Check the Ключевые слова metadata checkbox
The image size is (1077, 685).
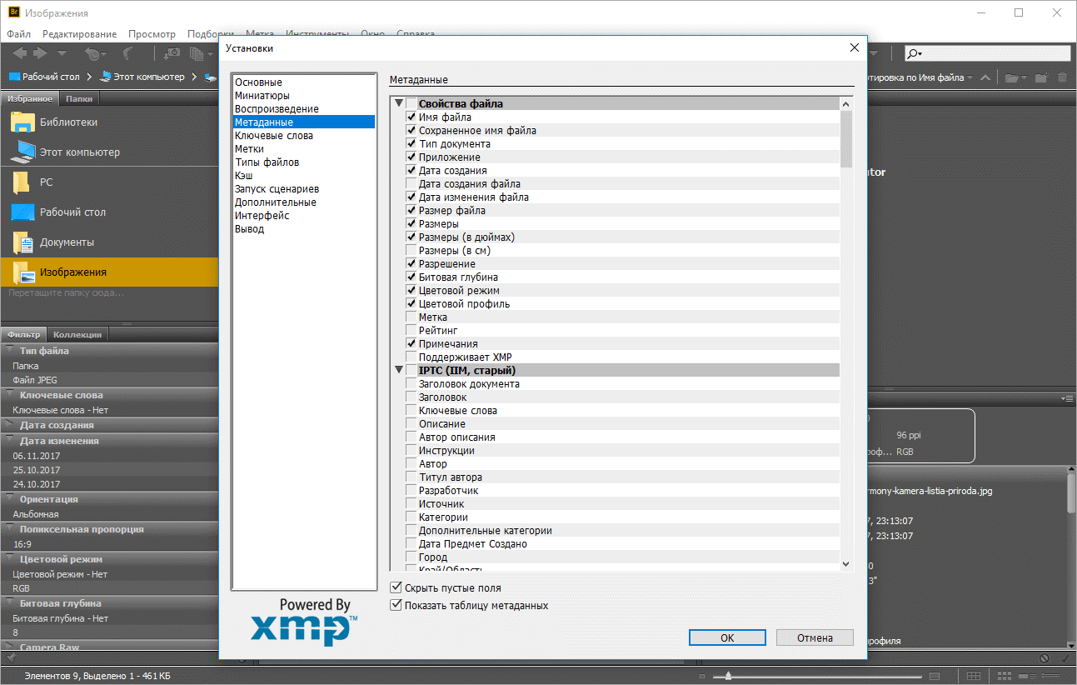[411, 411]
